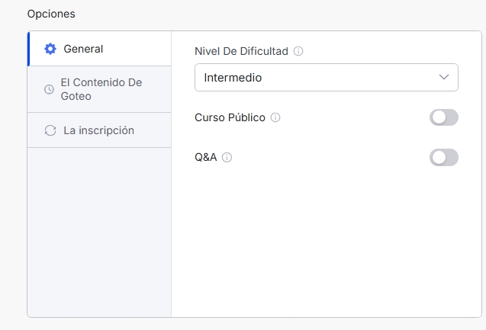Click the empty sidebar area below La inscripción
Screen dimensions: 486x330
click(99, 232)
